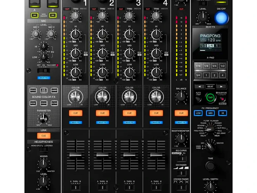Flip the MONO SPLIT/STEREO headphones switch
Viewport: 257px width, 193px height.
(x=44, y=149)
